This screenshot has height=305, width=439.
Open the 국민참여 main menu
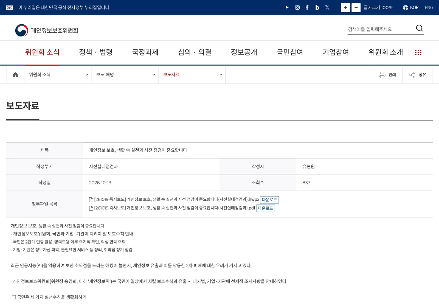point(290,52)
